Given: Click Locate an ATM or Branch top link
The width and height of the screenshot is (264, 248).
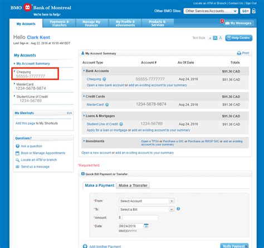Looking at the screenshot, I should click(210, 3).
